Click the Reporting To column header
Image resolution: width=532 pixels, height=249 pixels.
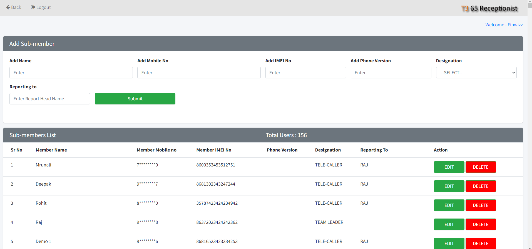[374, 150]
